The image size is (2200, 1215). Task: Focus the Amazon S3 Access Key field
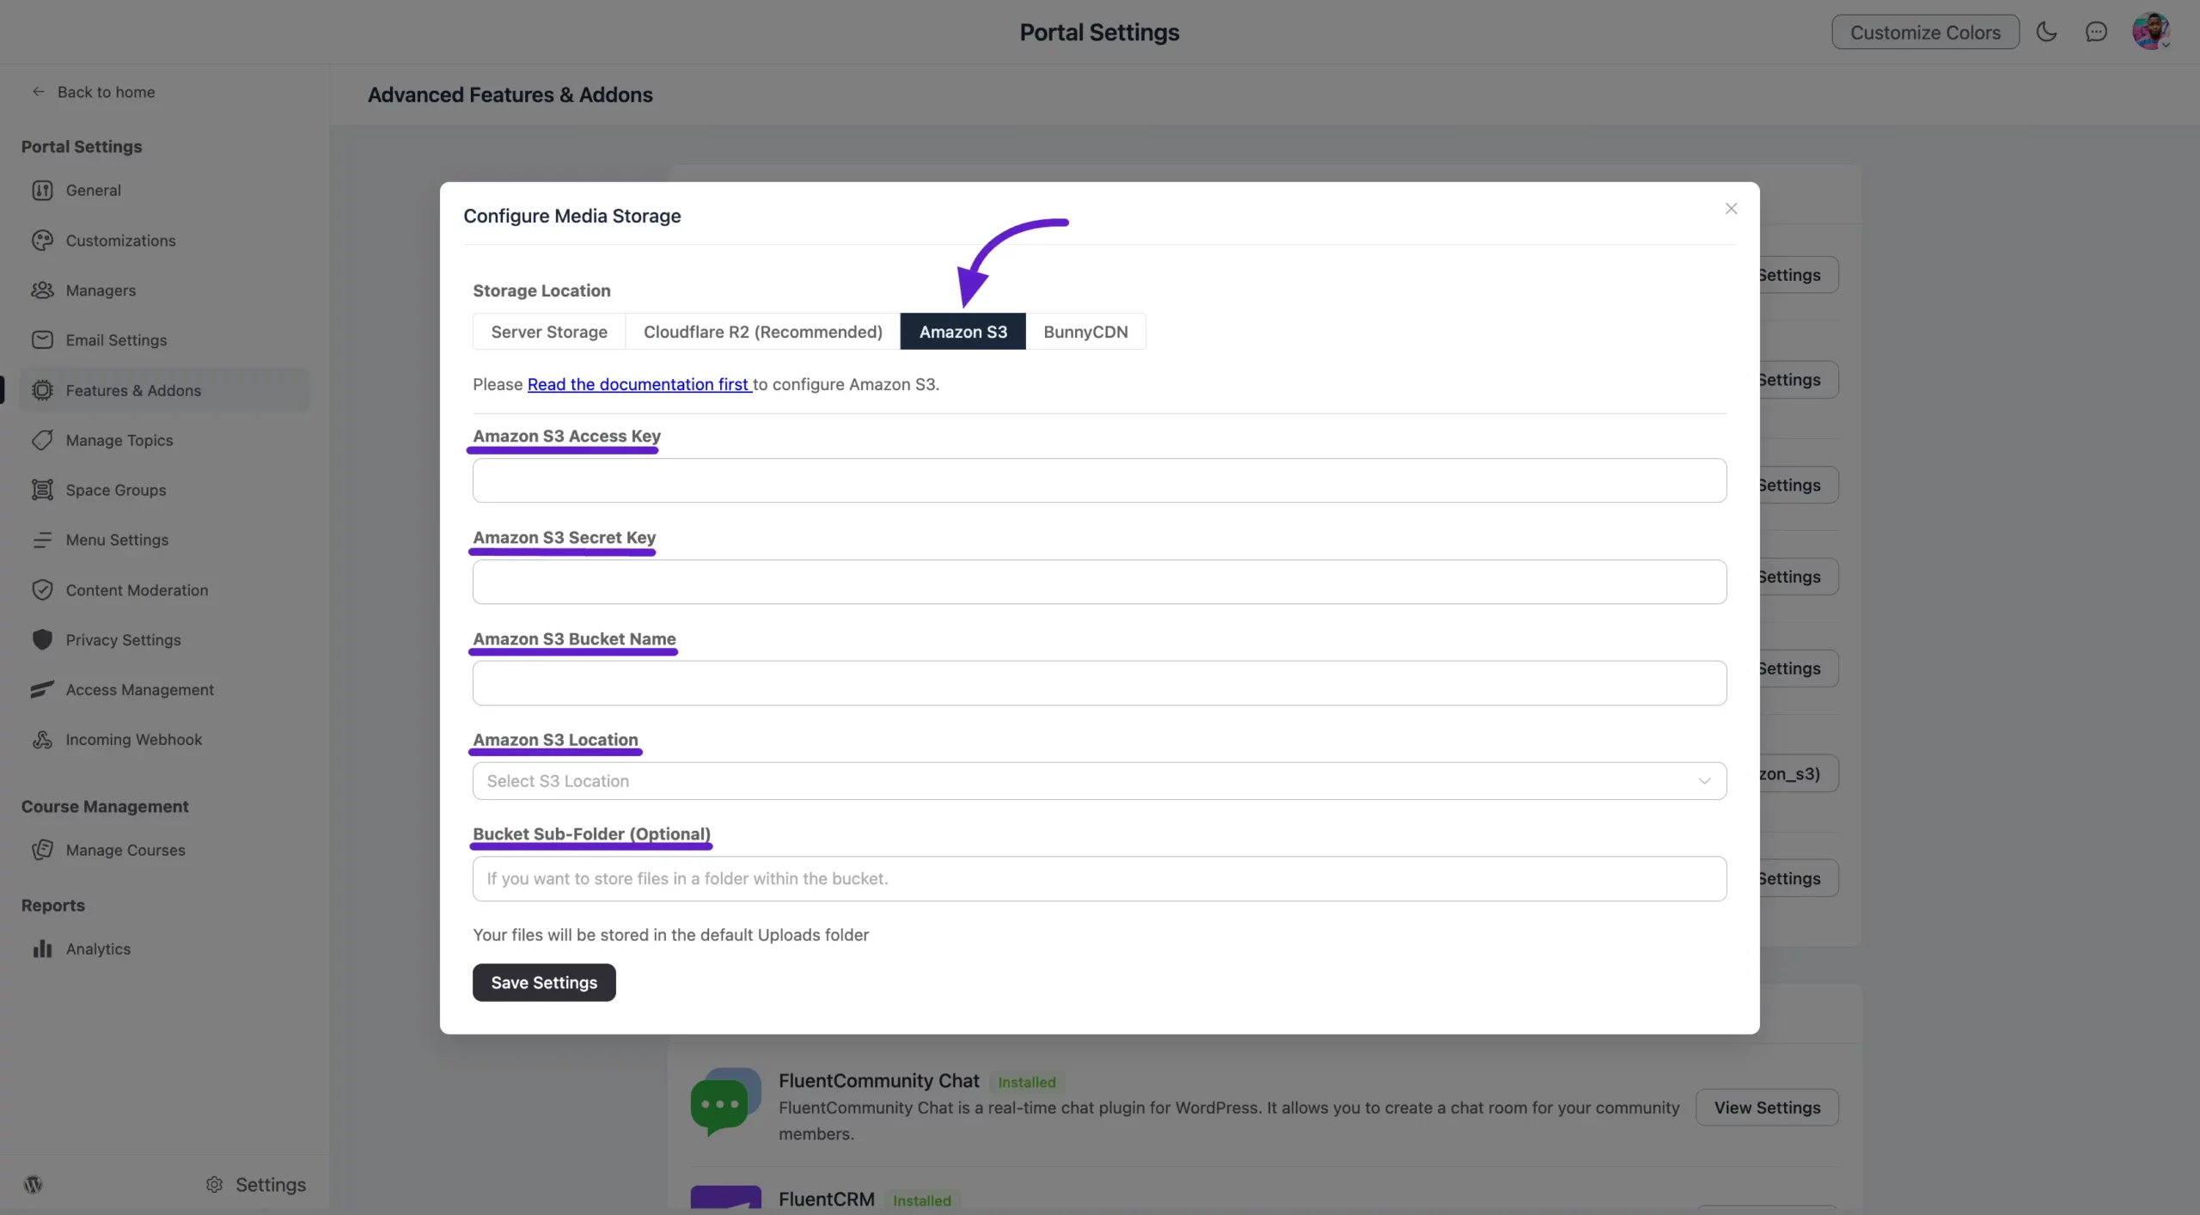pos(1099,480)
